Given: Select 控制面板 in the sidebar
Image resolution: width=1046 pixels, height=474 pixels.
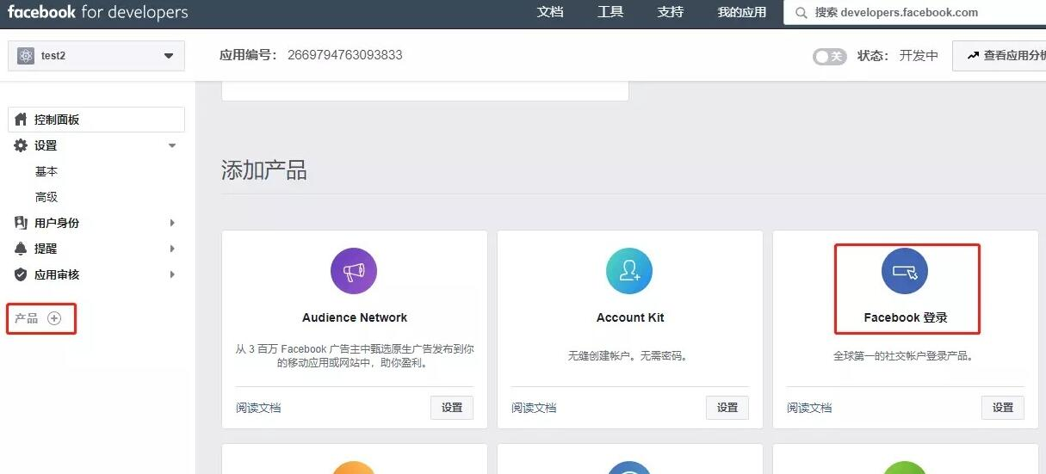Looking at the screenshot, I should pyautogui.click(x=96, y=120).
